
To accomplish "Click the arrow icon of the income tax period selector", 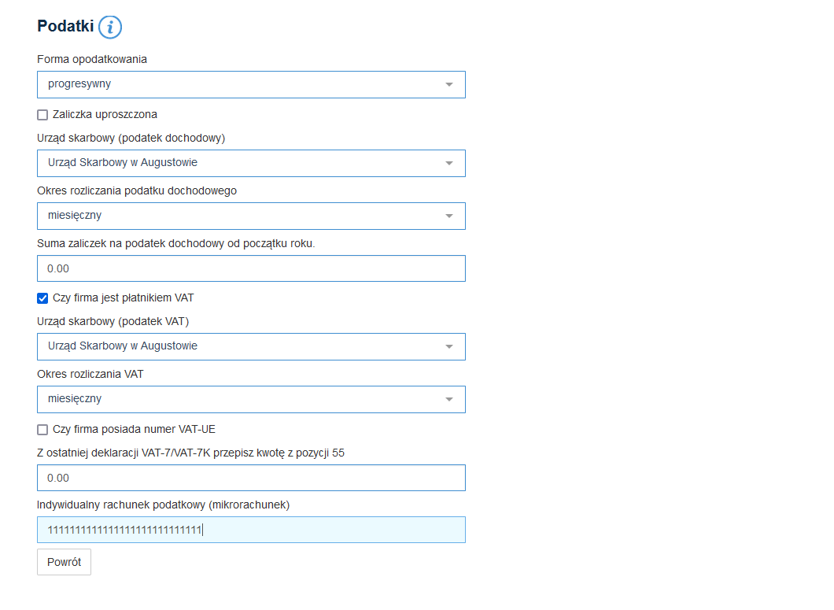I will click(x=449, y=216).
